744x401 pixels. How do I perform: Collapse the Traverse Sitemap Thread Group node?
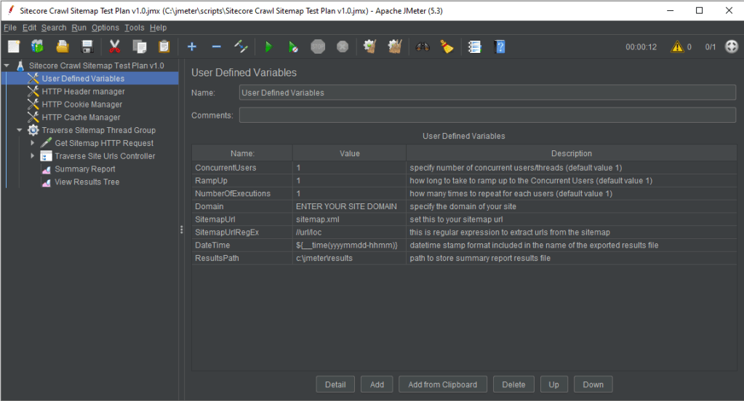(20, 130)
